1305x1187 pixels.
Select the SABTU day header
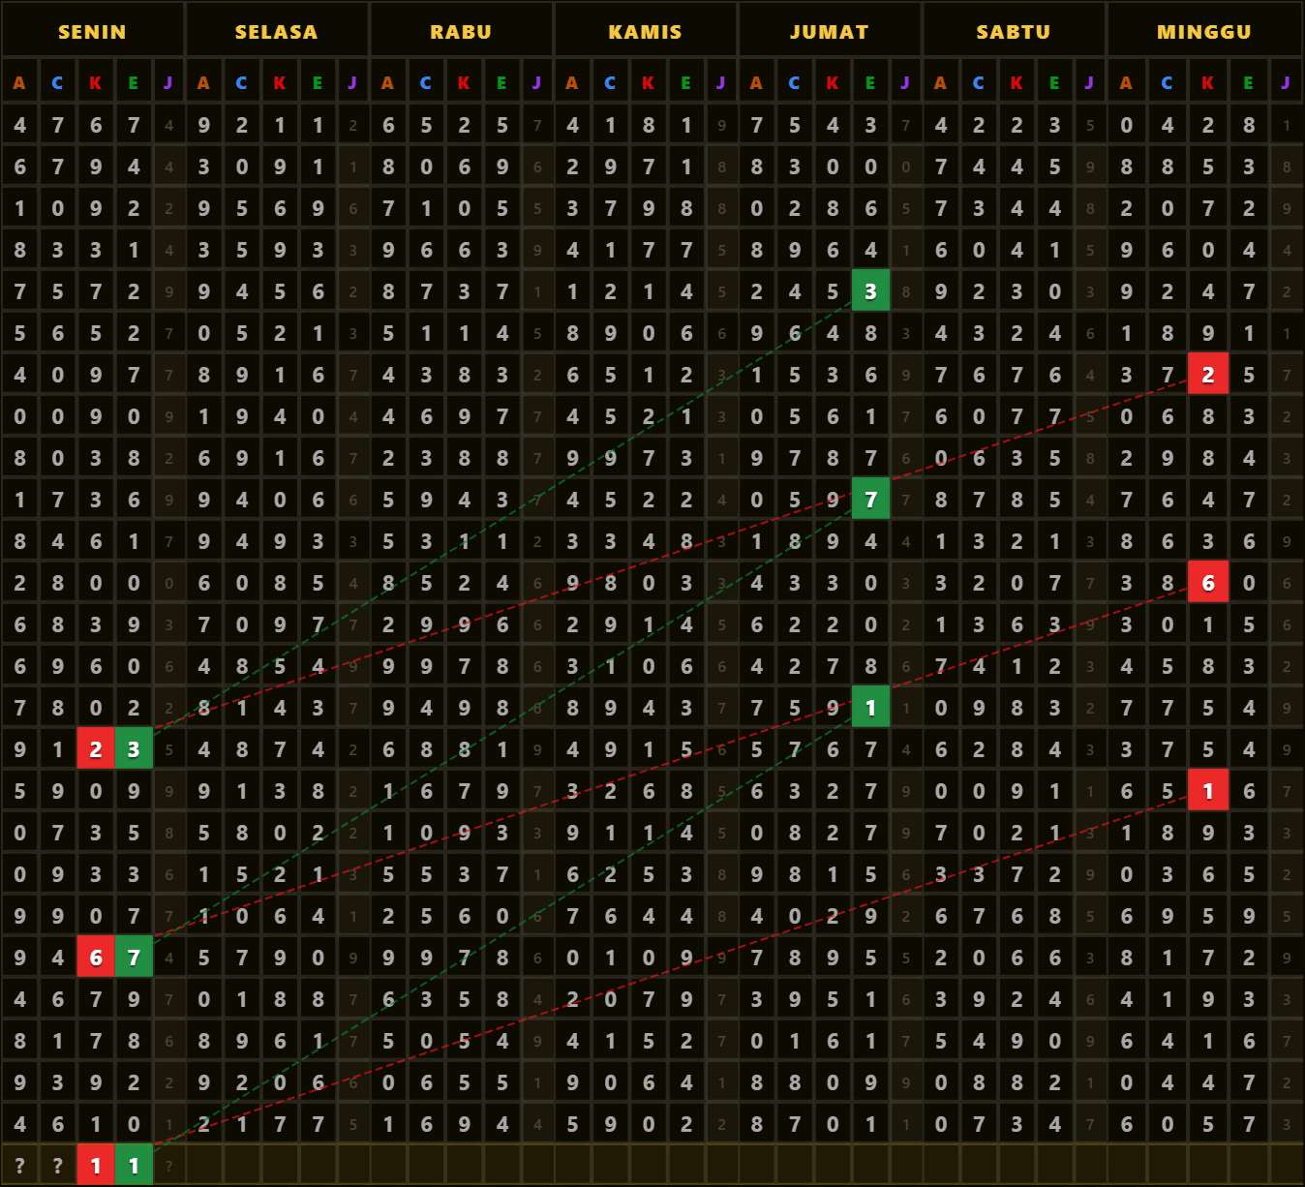pyautogui.click(x=1014, y=31)
